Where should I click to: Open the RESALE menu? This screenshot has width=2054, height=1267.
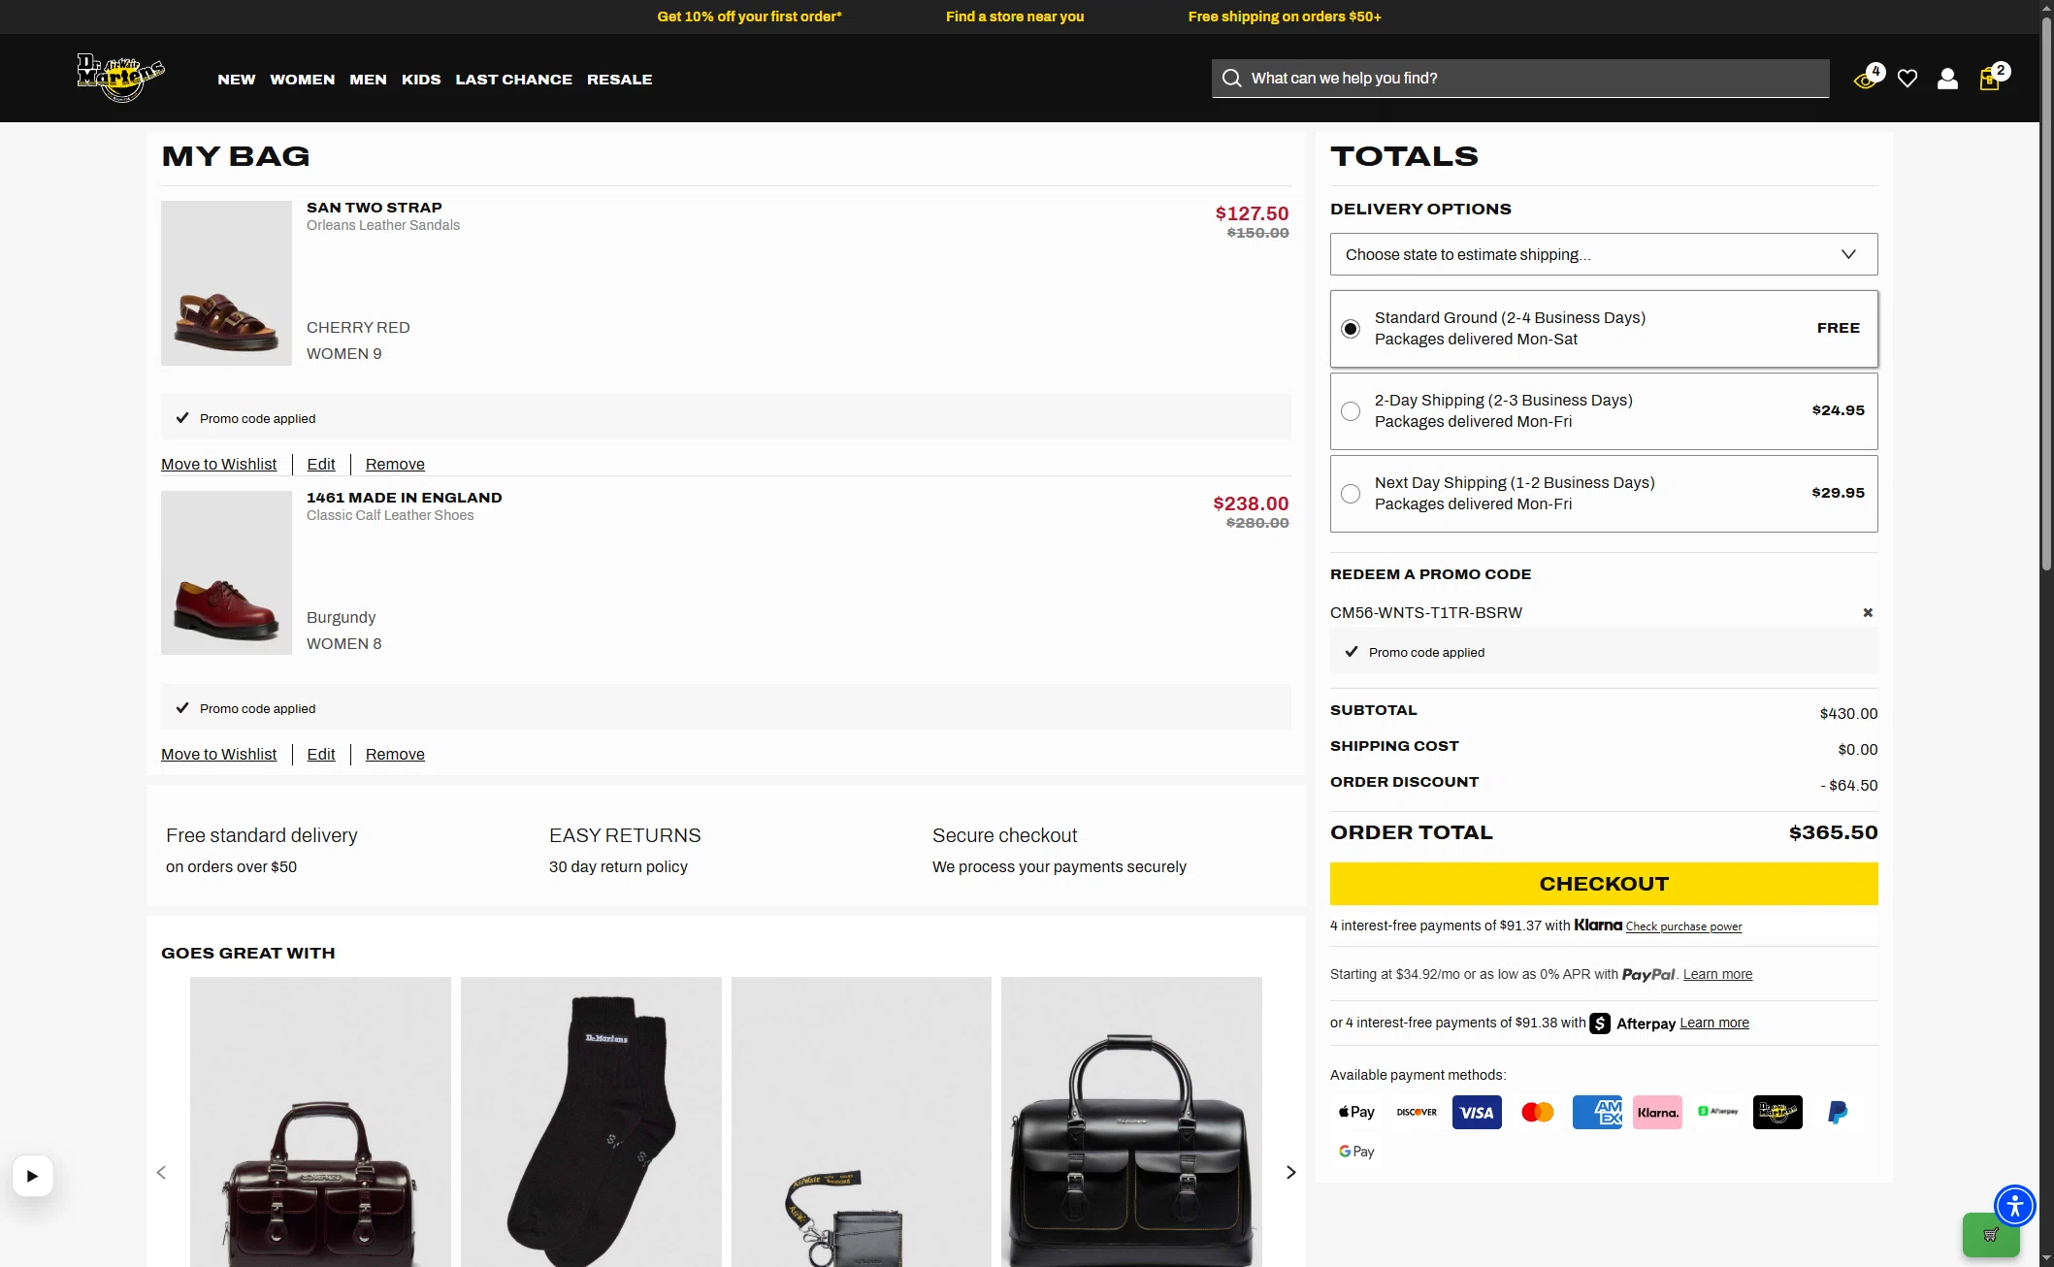coord(620,80)
